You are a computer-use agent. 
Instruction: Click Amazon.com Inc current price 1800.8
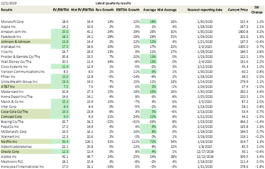click(243, 32)
